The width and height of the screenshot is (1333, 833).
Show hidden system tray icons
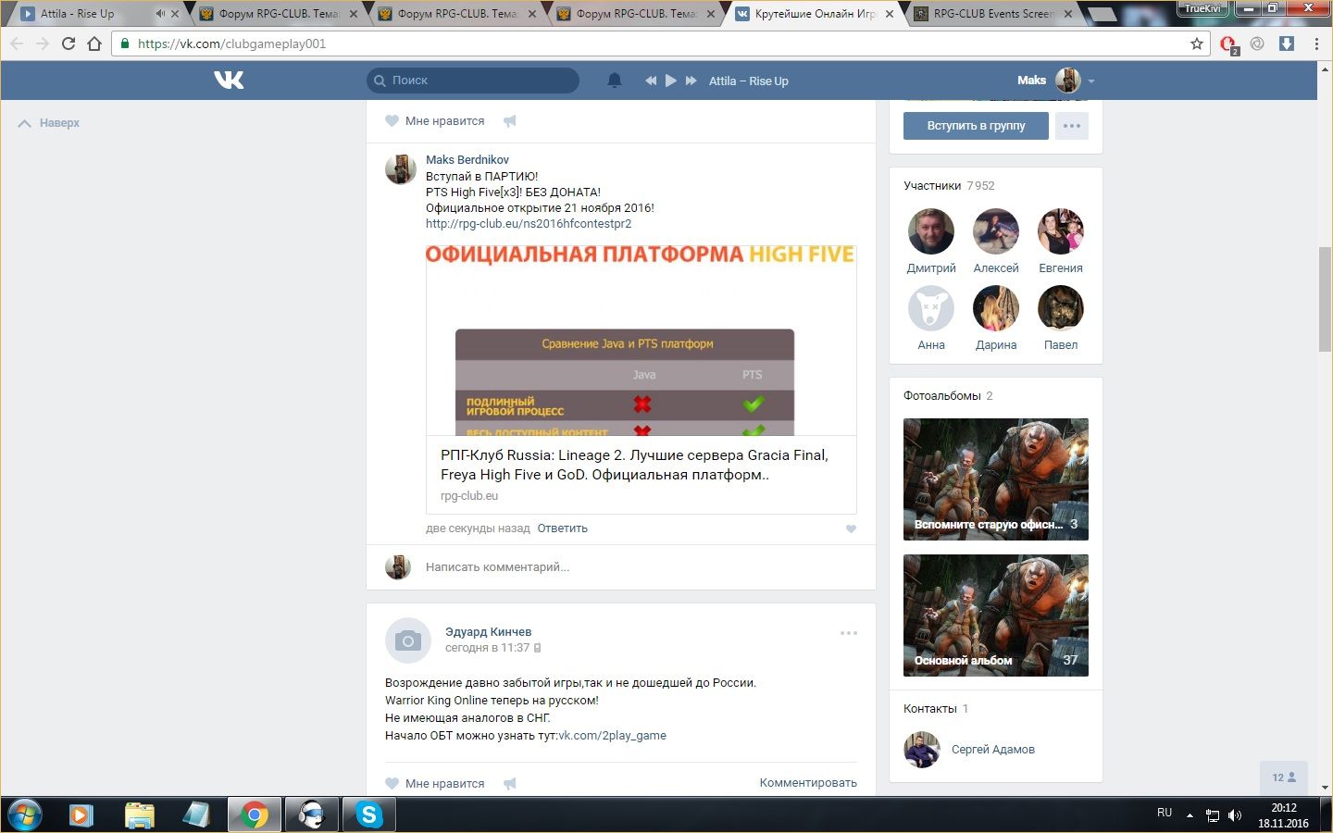point(1190,815)
